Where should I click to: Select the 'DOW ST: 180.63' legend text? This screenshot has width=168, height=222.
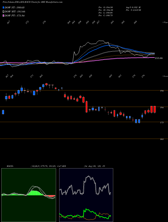(14, 7)
